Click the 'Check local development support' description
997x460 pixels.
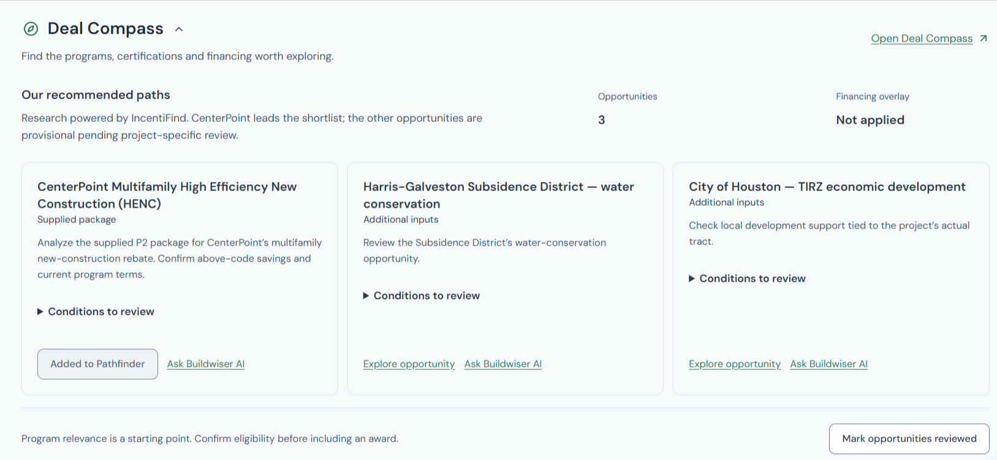pyautogui.click(x=829, y=233)
